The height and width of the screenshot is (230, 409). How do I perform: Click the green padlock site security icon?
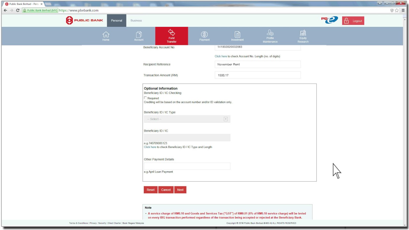coord(24,10)
